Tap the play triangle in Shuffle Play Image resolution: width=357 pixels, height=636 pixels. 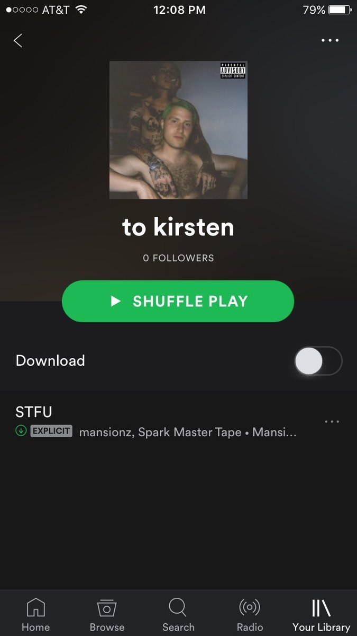pyautogui.click(x=115, y=301)
